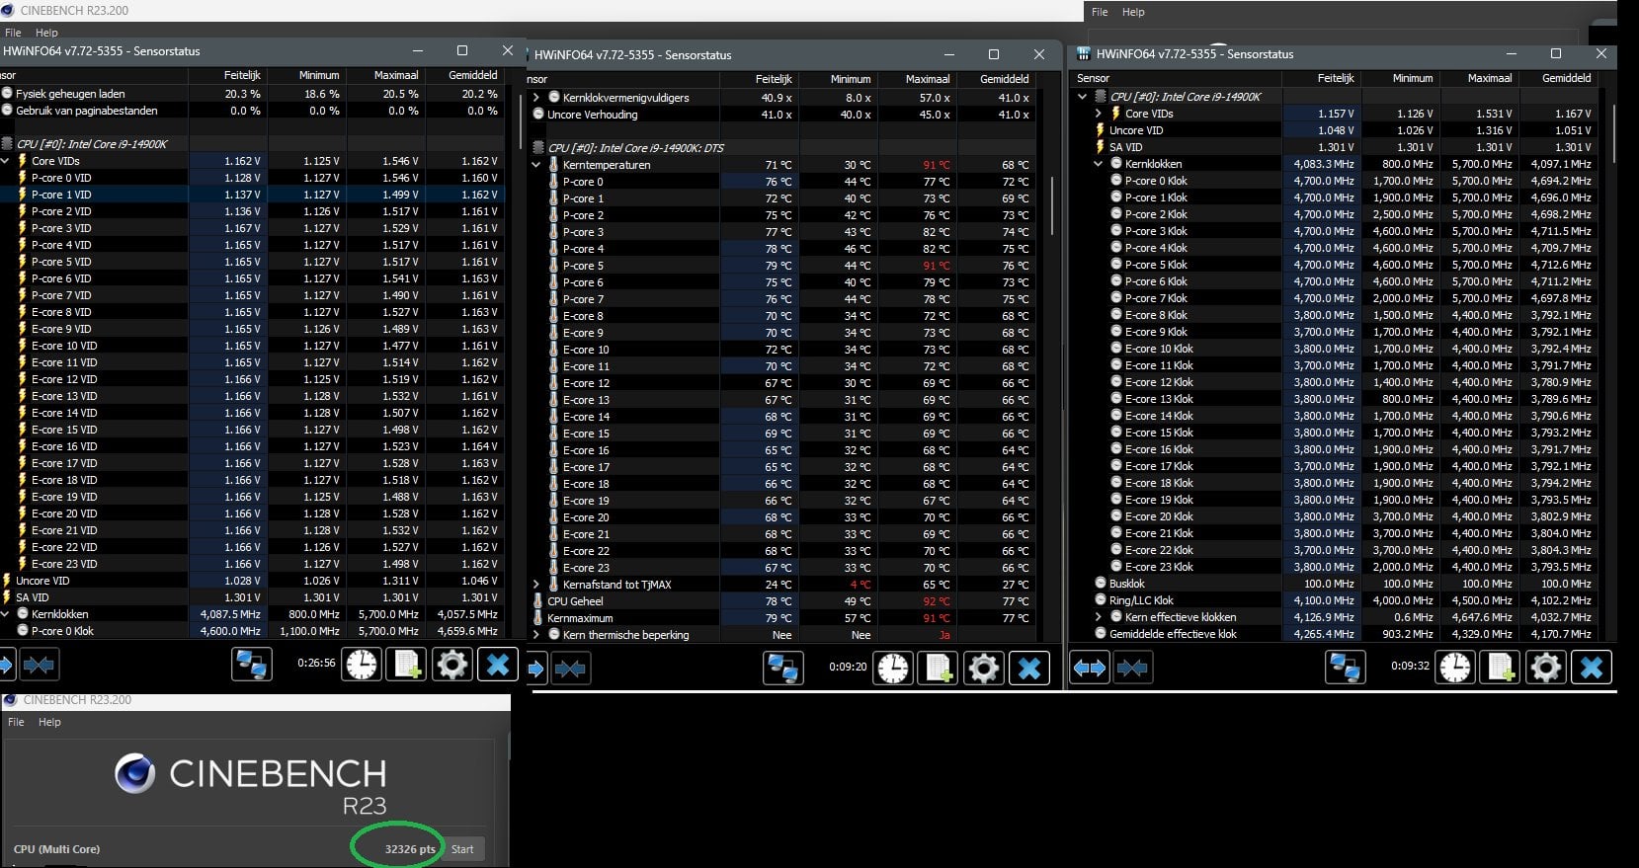The height and width of the screenshot is (868, 1639).
Task: Open File menu in bottom Cinebench window
Action: tap(16, 722)
